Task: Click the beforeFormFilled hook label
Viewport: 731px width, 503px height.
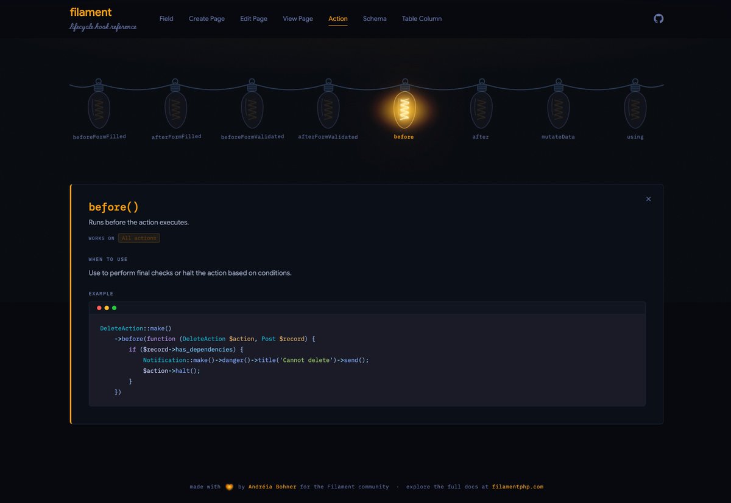Action: point(99,137)
